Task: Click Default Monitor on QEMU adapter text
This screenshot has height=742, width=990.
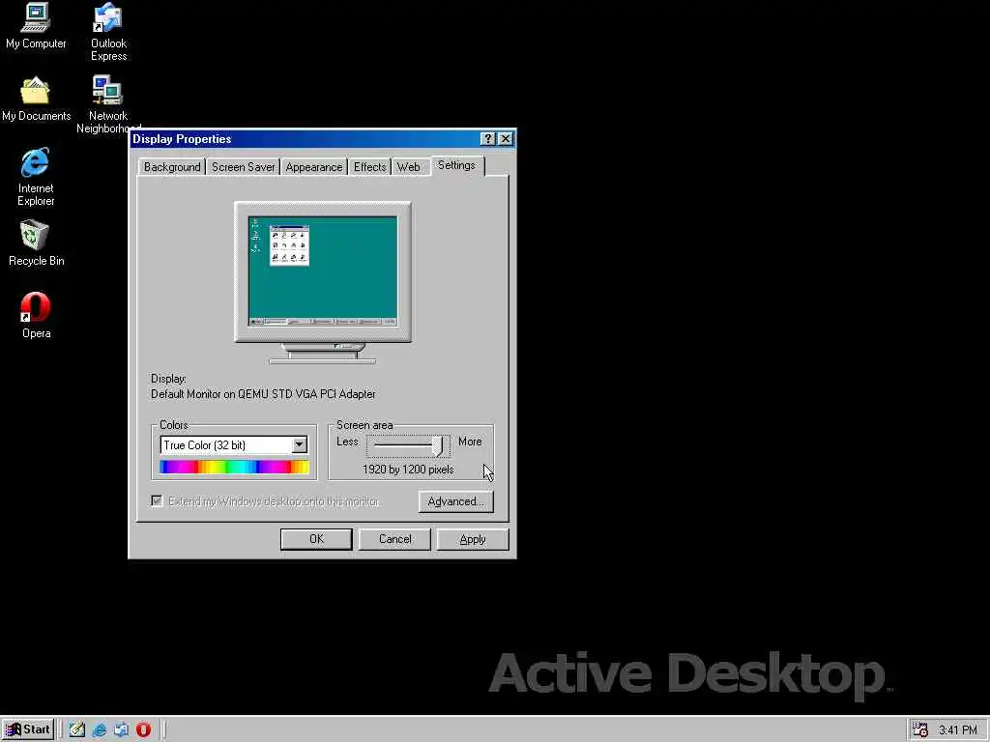Action: coord(263,394)
